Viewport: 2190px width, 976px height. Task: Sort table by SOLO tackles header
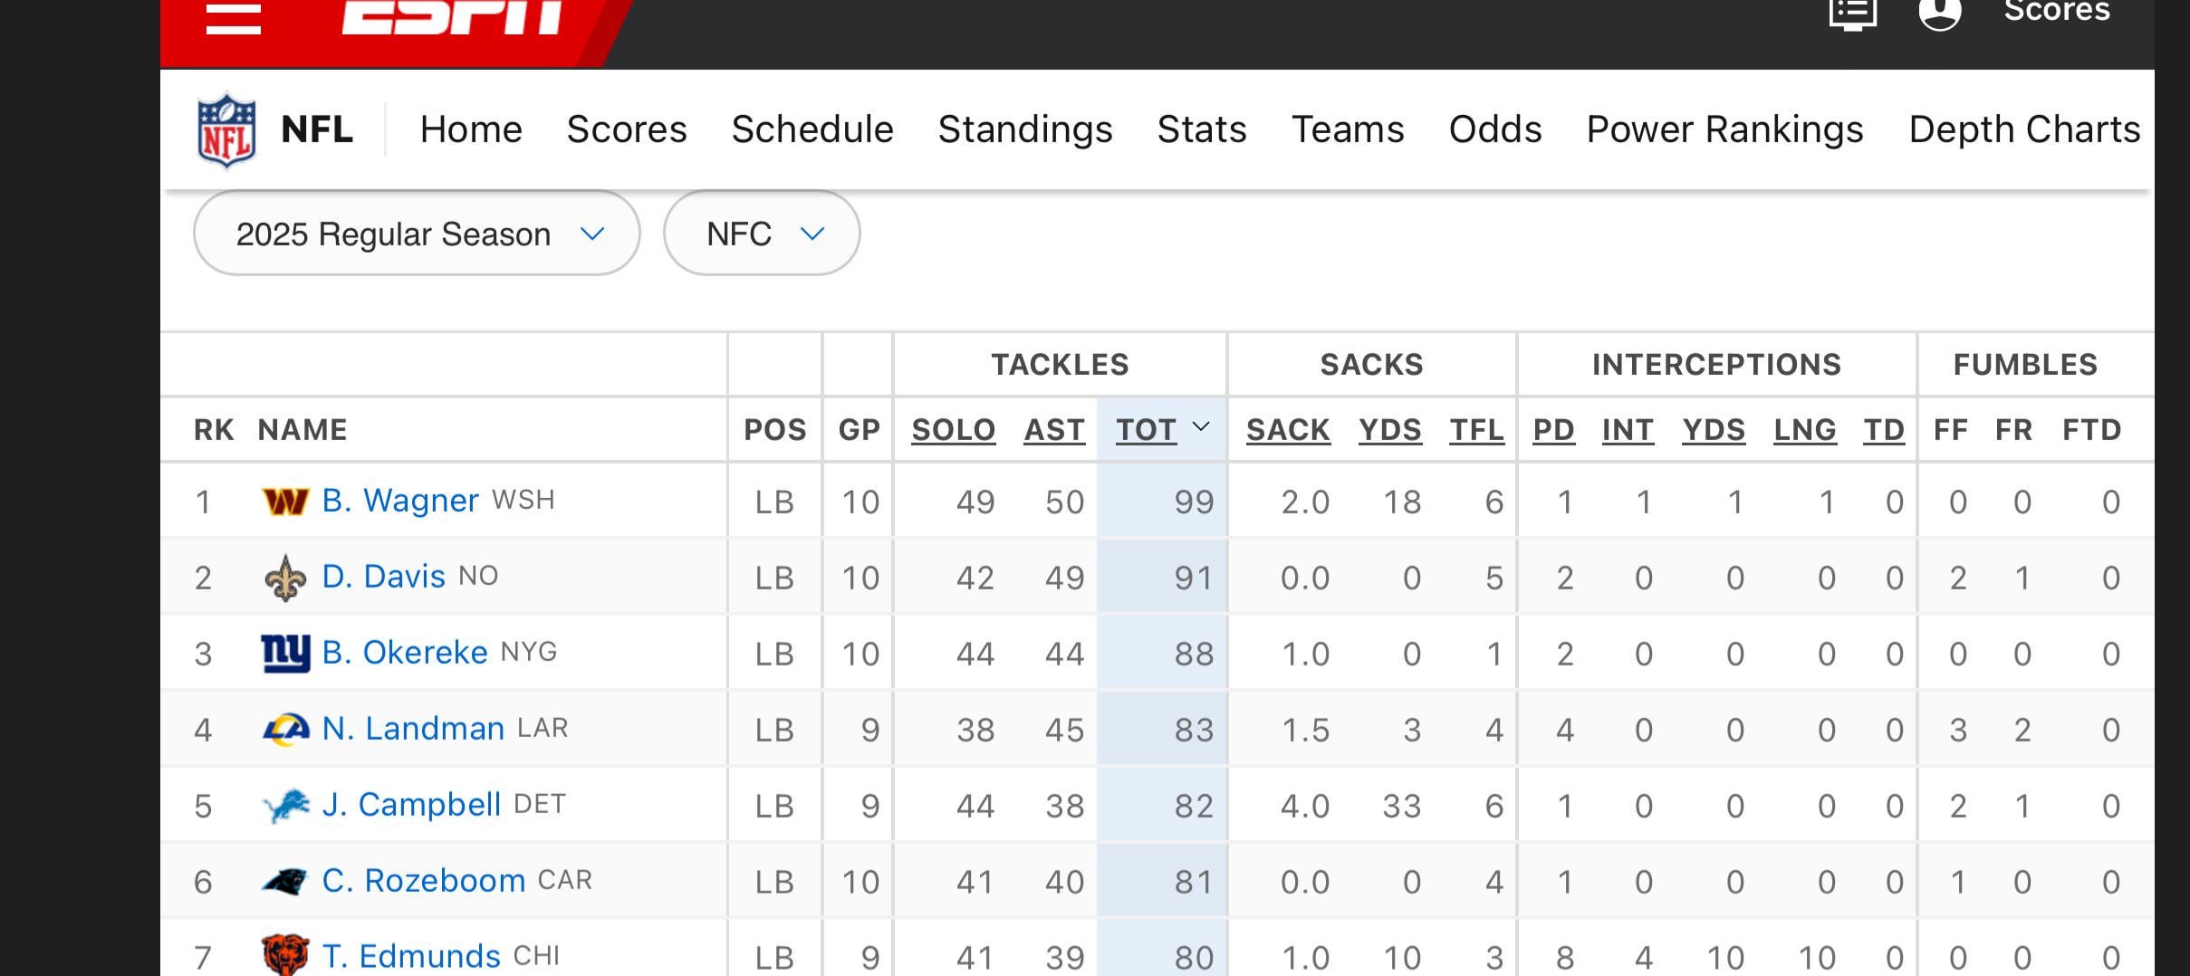(x=953, y=429)
